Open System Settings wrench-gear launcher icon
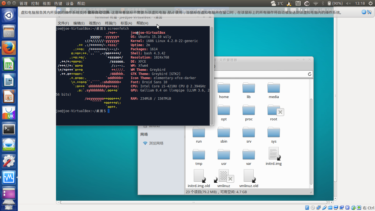This screenshot has height=211, width=375. pos(9,161)
